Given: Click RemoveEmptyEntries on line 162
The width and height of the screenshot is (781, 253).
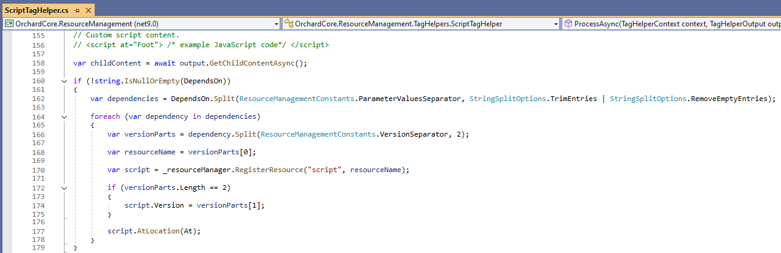Looking at the screenshot, I should (729, 99).
